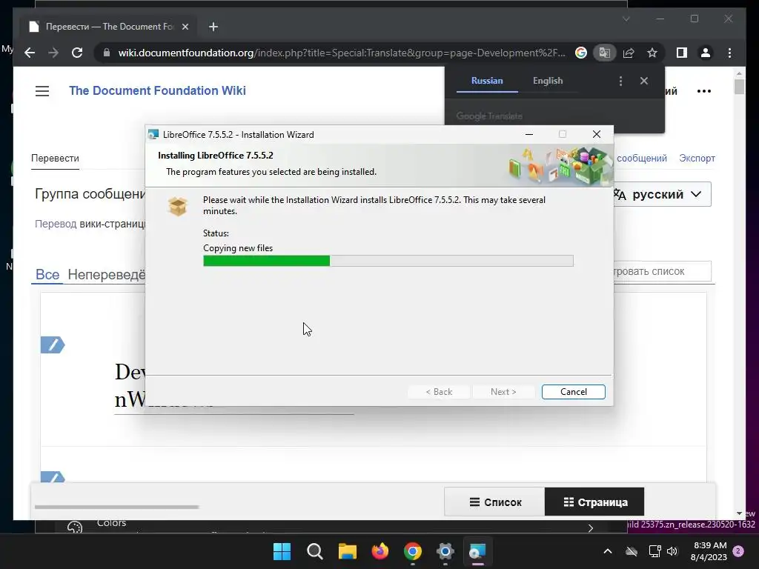This screenshot has width=759, height=569.
Task: Close the Google Translate popup
Action: pyautogui.click(x=644, y=81)
